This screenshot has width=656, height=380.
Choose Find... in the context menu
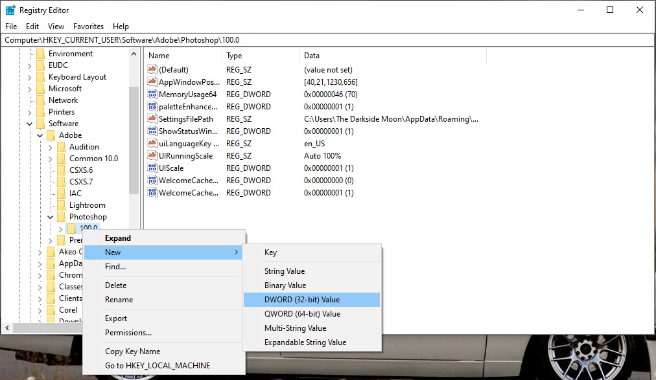pos(163,267)
